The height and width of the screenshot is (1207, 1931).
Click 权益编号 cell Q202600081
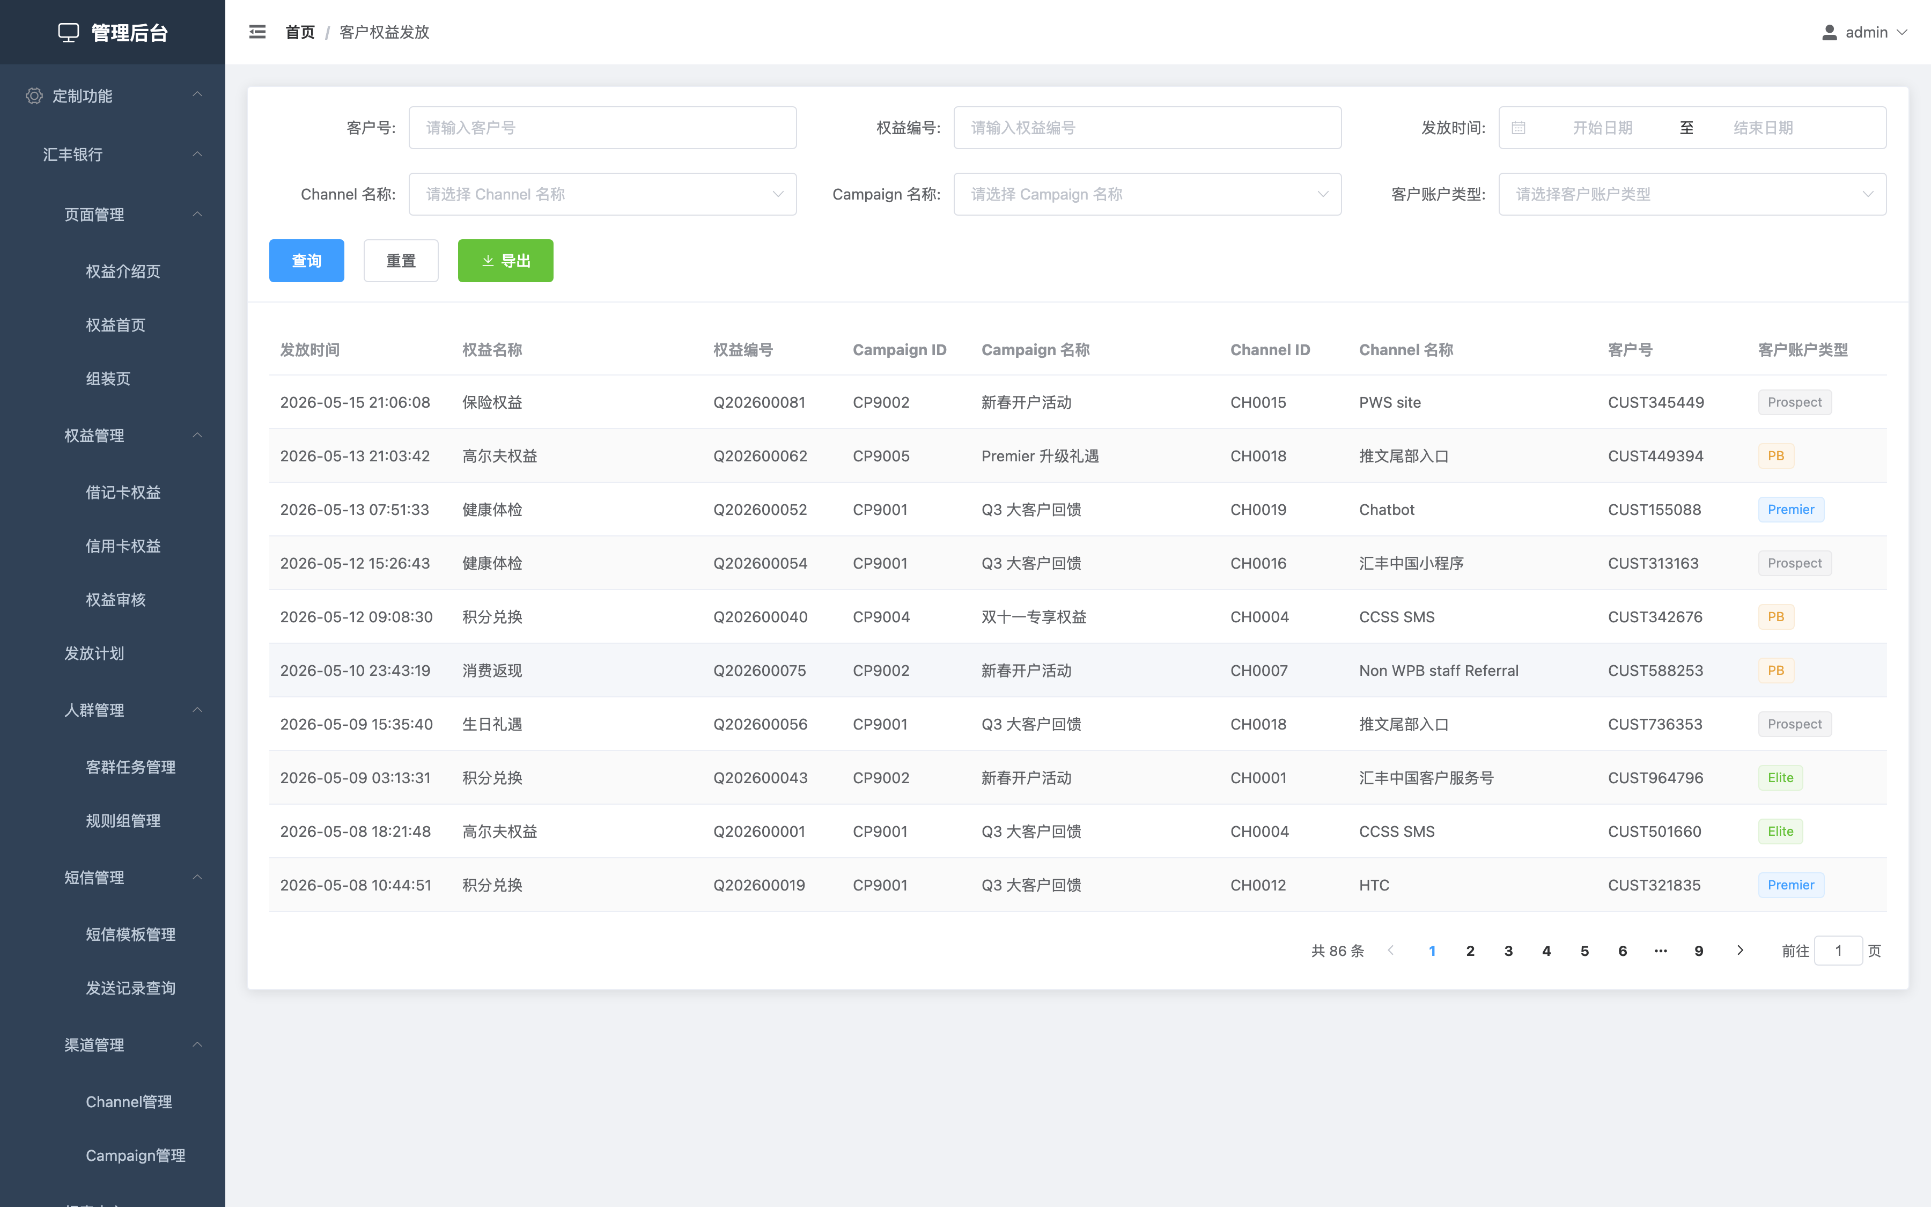coord(759,402)
